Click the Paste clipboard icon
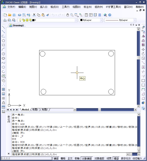The image size is (147, 161). (x=43, y=15)
